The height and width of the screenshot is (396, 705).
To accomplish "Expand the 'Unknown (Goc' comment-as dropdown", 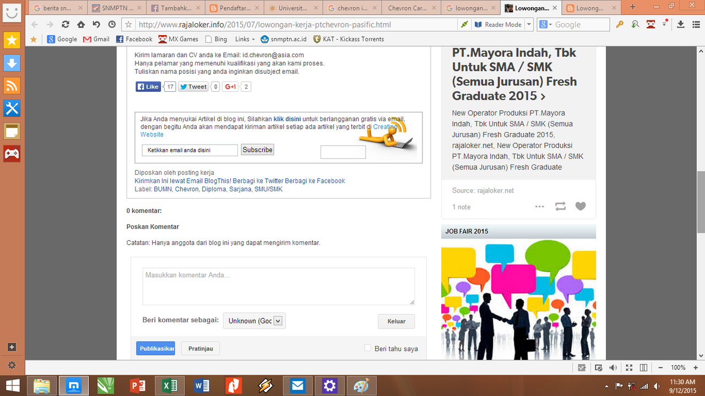I will 254,321.
